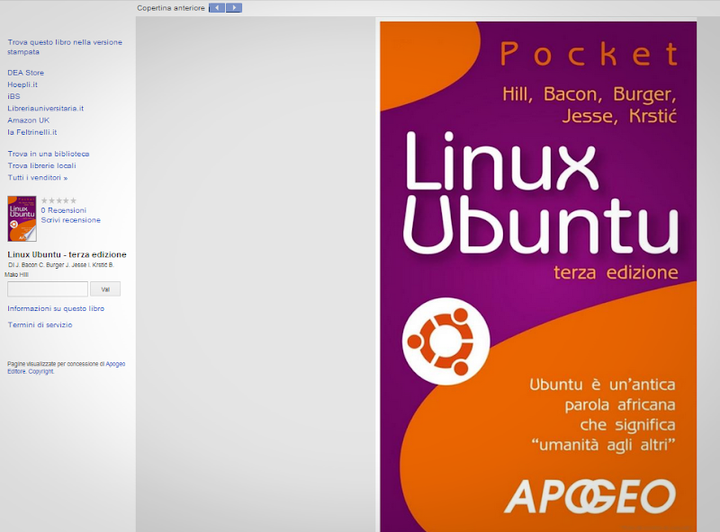This screenshot has width=720, height=532.
Task: Open the Hoepli.it link
Action: click(x=22, y=84)
